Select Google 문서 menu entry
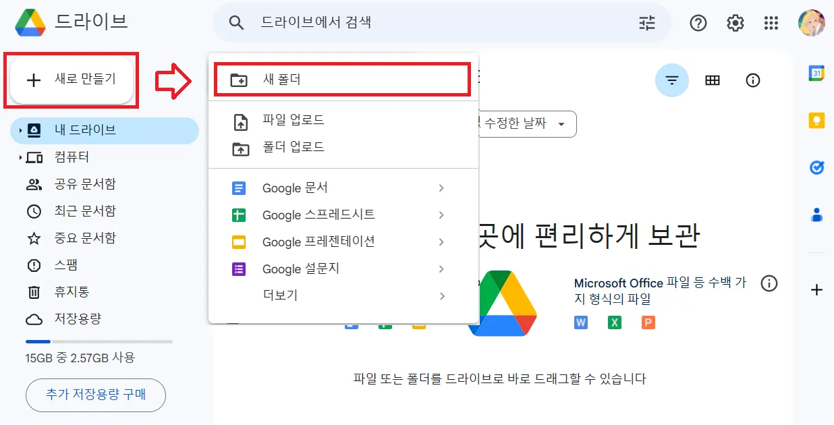The height and width of the screenshot is (425, 834). pyautogui.click(x=343, y=188)
